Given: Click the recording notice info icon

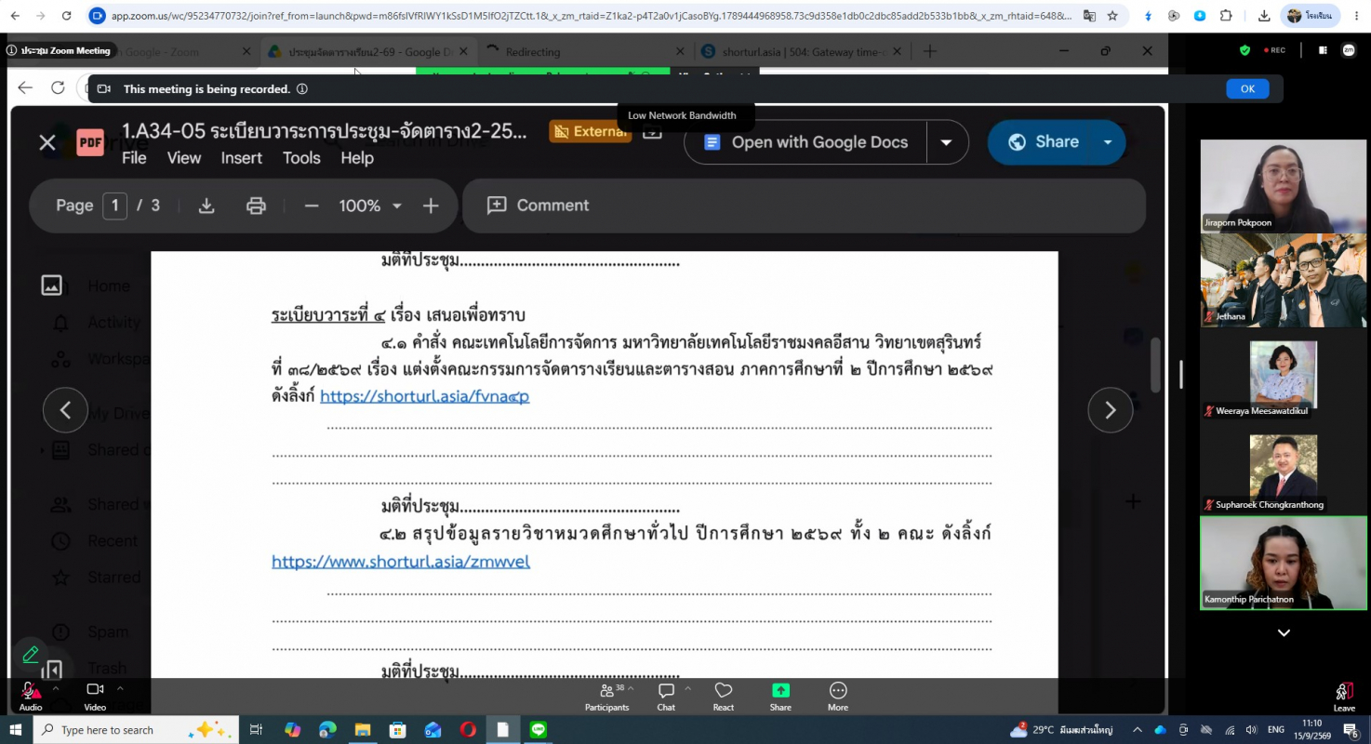Looking at the screenshot, I should (300, 89).
